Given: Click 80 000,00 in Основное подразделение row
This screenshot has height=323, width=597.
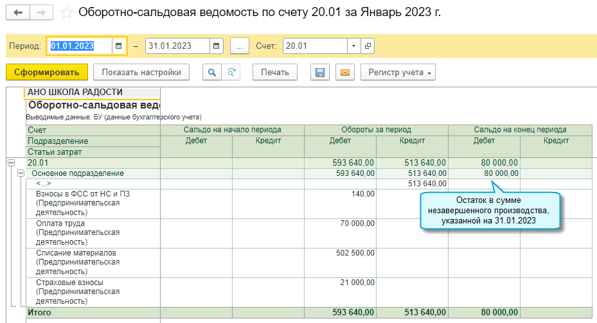Looking at the screenshot, I should pyautogui.click(x=484, y=173).
